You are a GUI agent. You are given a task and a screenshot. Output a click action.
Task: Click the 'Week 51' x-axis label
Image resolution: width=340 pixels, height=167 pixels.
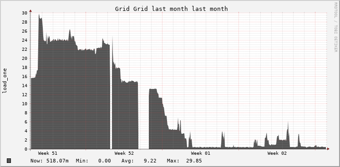(48, 153)
